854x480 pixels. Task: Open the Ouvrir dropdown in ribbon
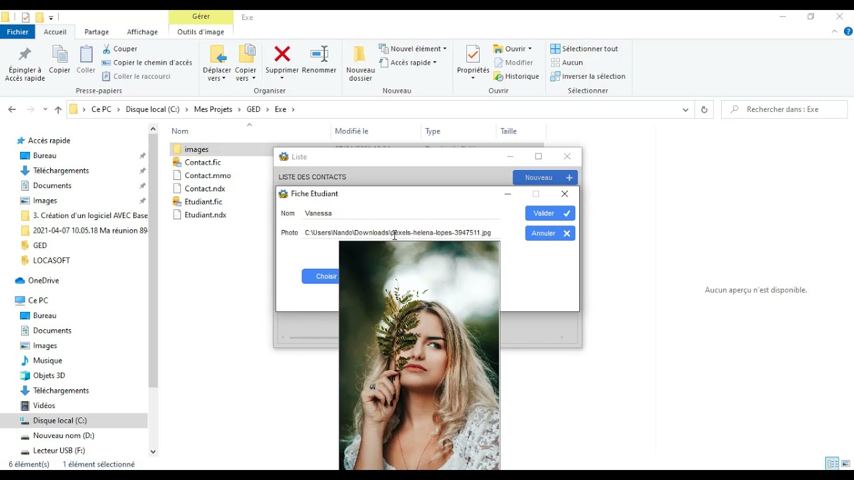pos(512,49)
